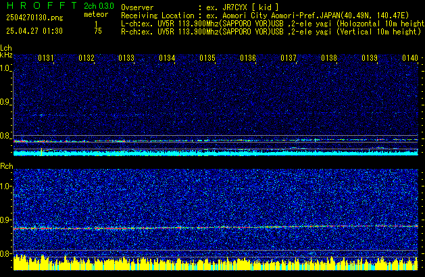Click the 'Rch' channel label
The width and height of the screenshot is (425, 277).
pos(7,166)
